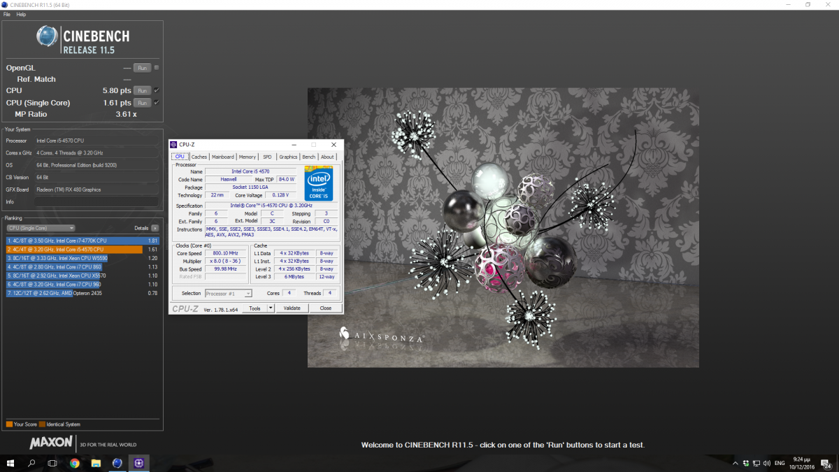This screenshot has width=839, height=472.
Task: Switch to Graphics tab in CPU-Z
Action: pos(288,157)
